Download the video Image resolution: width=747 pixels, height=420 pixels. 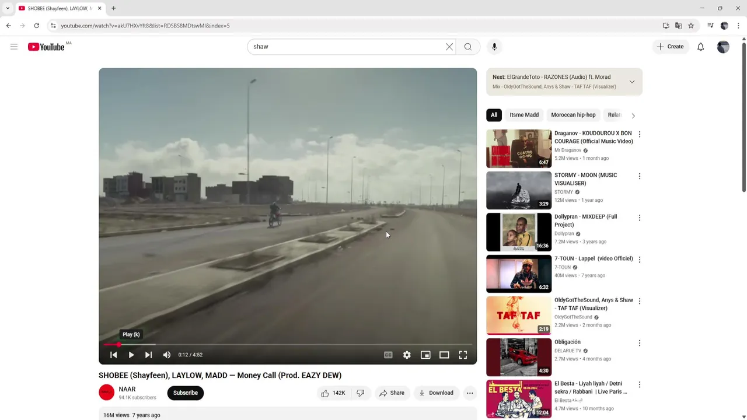coord(436,393)
